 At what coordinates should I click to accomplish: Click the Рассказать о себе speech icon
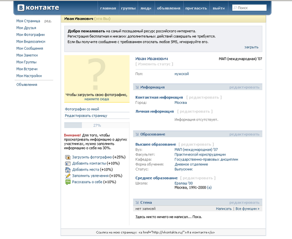pyautogui.click(x=68, y=182)
